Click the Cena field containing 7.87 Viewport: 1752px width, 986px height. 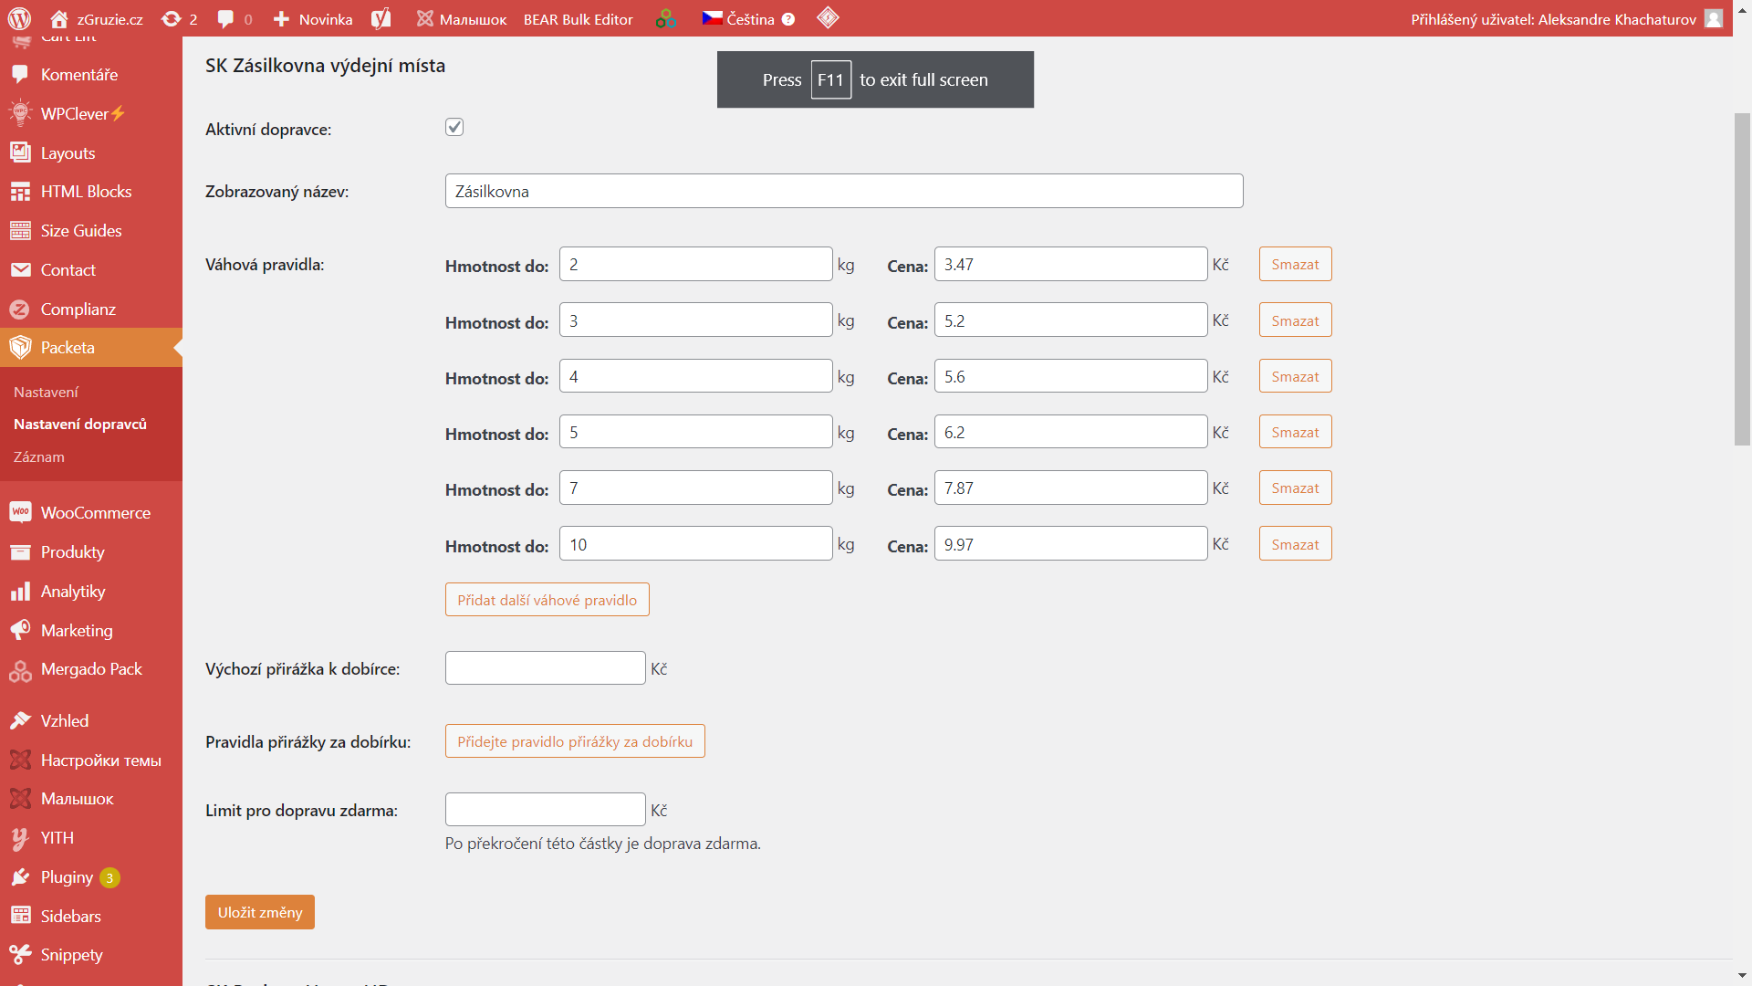(1071, 488)
